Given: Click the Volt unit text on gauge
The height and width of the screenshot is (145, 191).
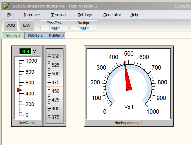Looking at the screenshot, I should click(129, 107).
